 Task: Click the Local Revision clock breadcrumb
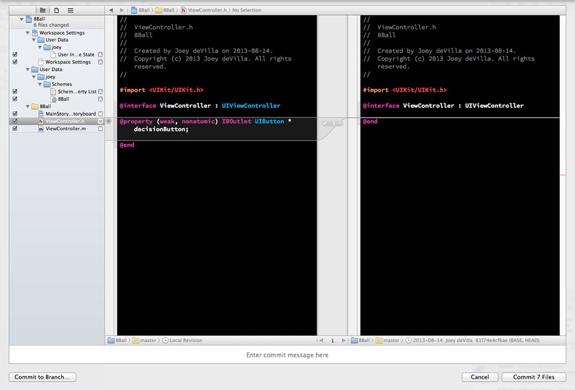[x=182, y=341]
